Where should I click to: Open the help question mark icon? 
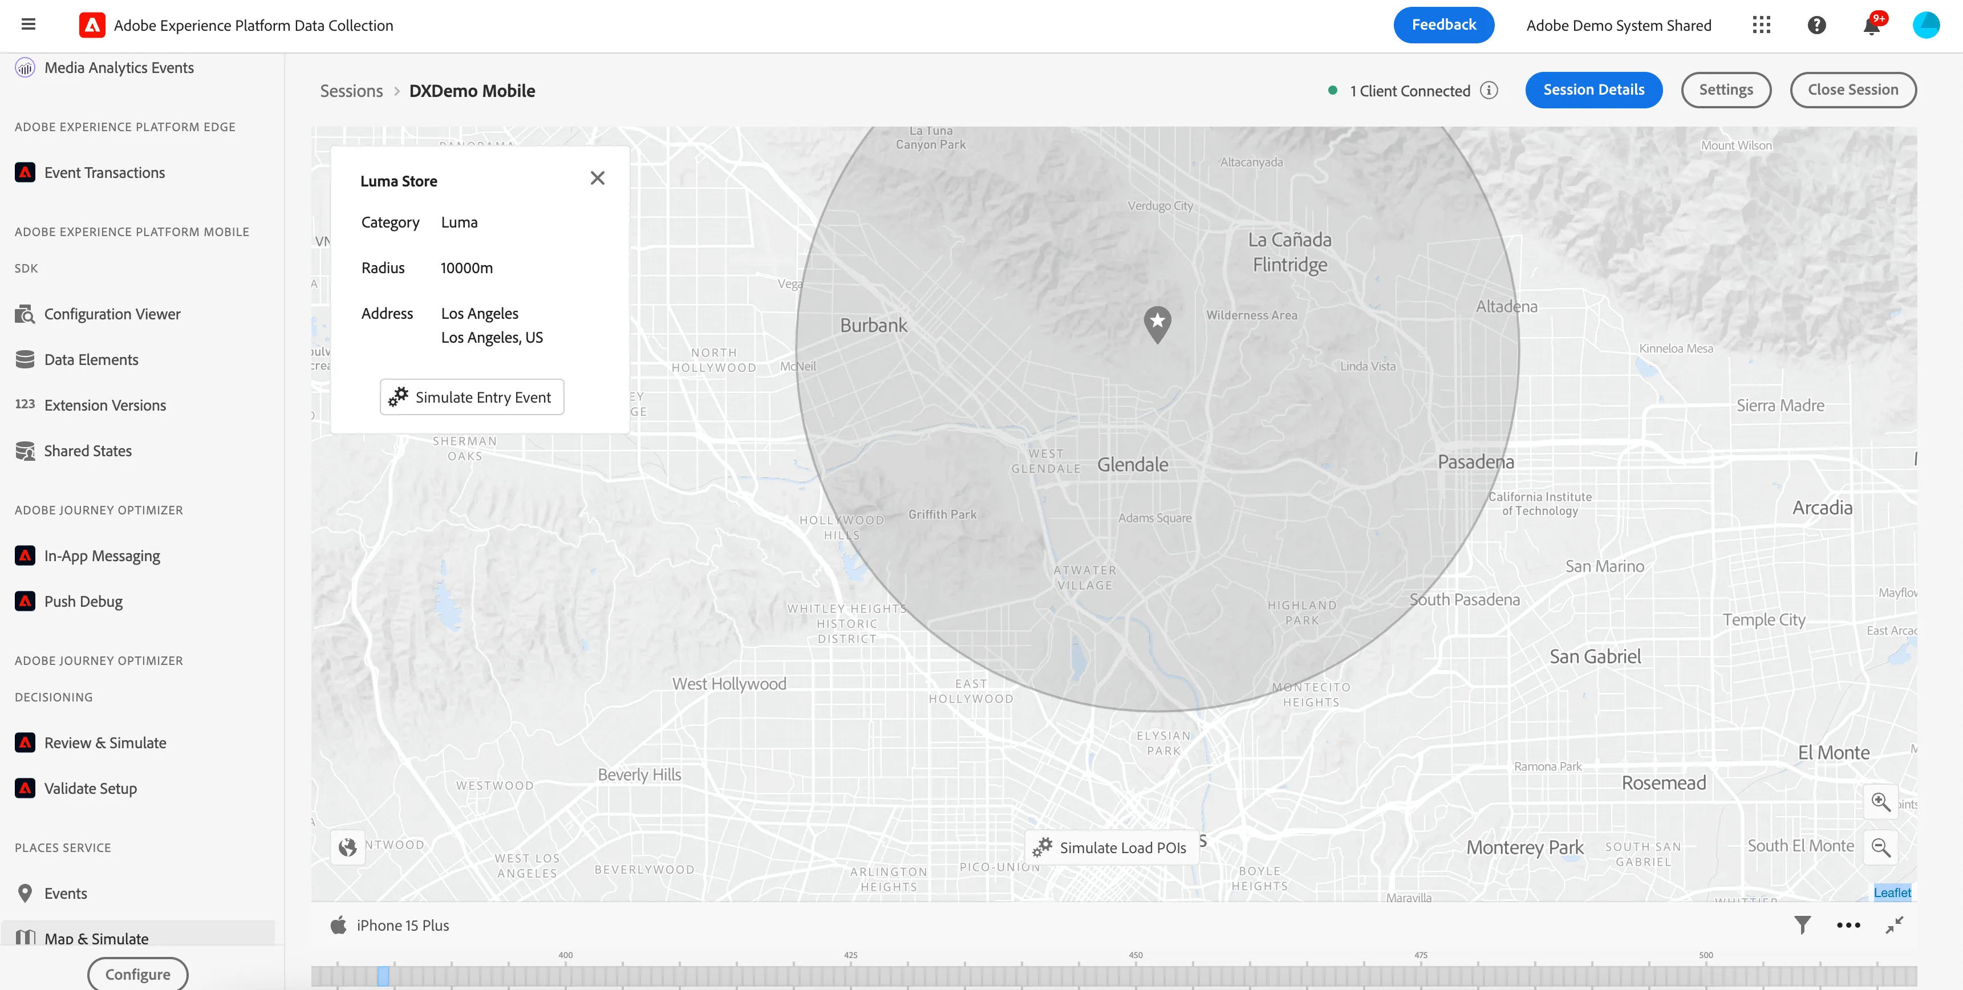pos(1816,25)
